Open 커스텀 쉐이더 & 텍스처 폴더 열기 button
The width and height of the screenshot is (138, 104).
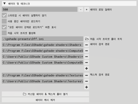45,94
